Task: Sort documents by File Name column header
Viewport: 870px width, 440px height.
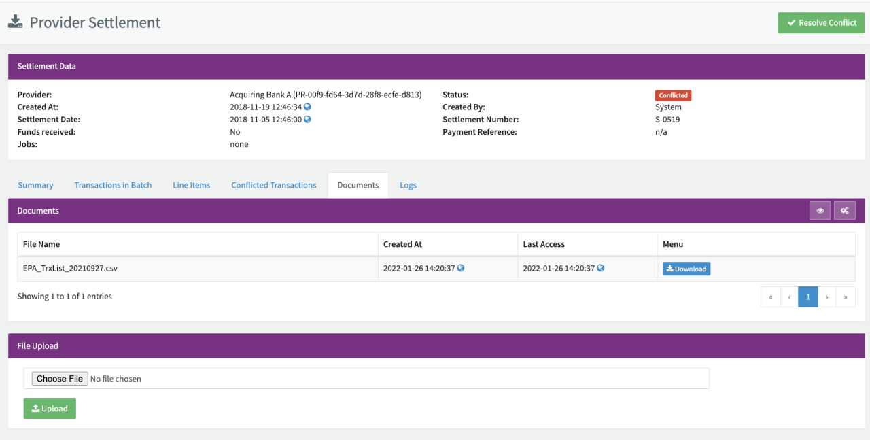Action: pos(41,244)
